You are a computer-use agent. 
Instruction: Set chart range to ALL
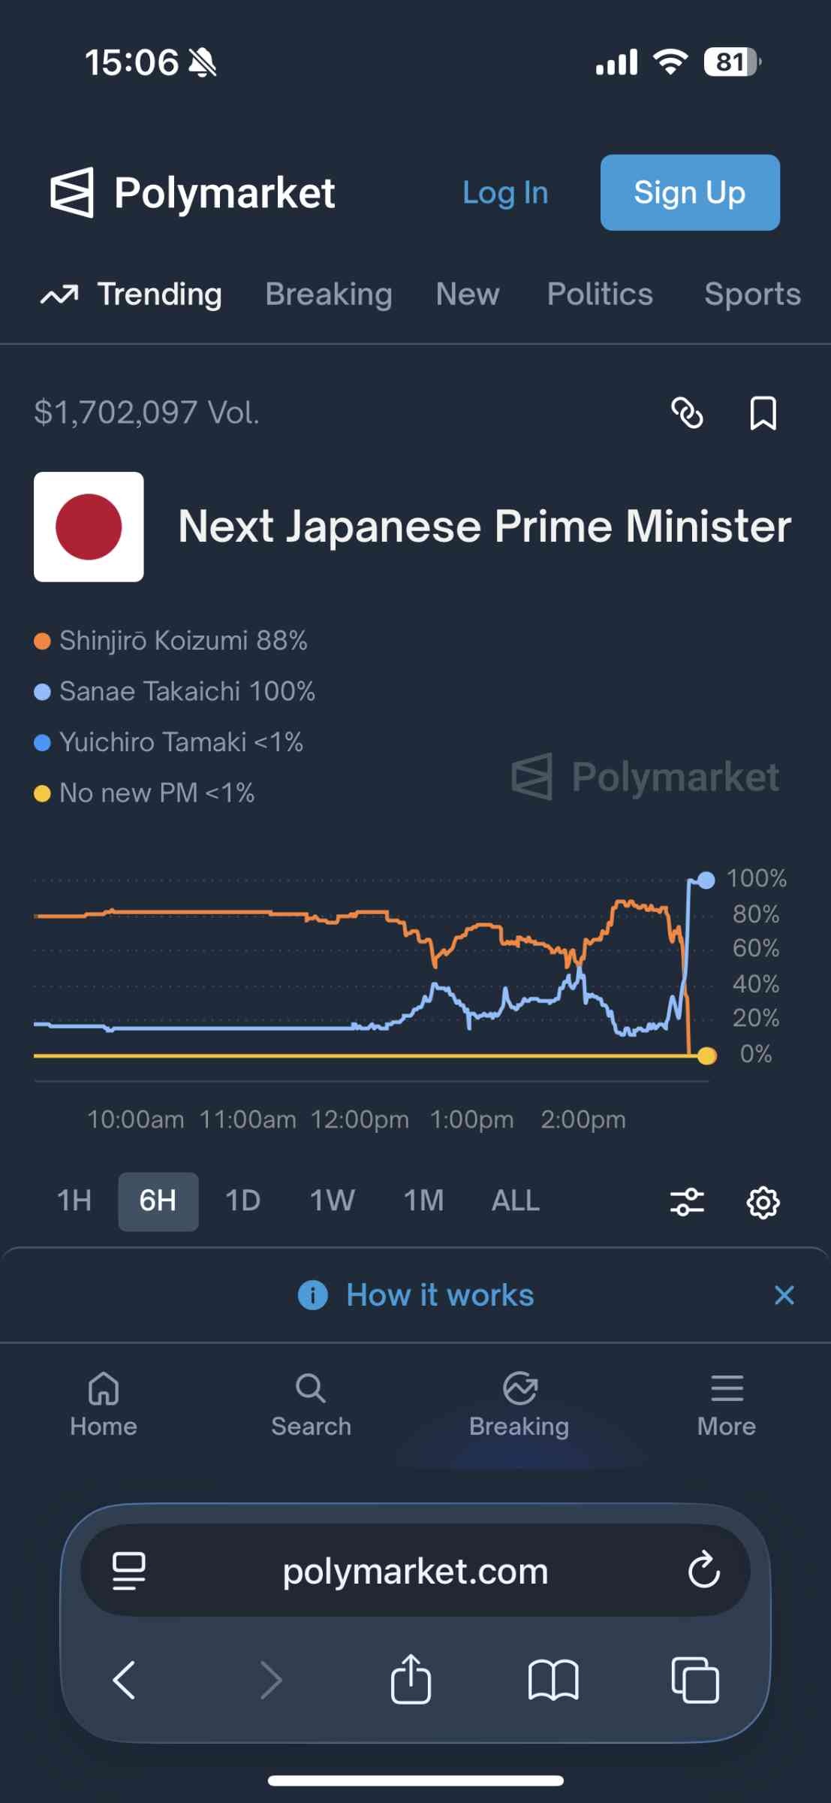pyautogui.click(x=515, y=1201)
